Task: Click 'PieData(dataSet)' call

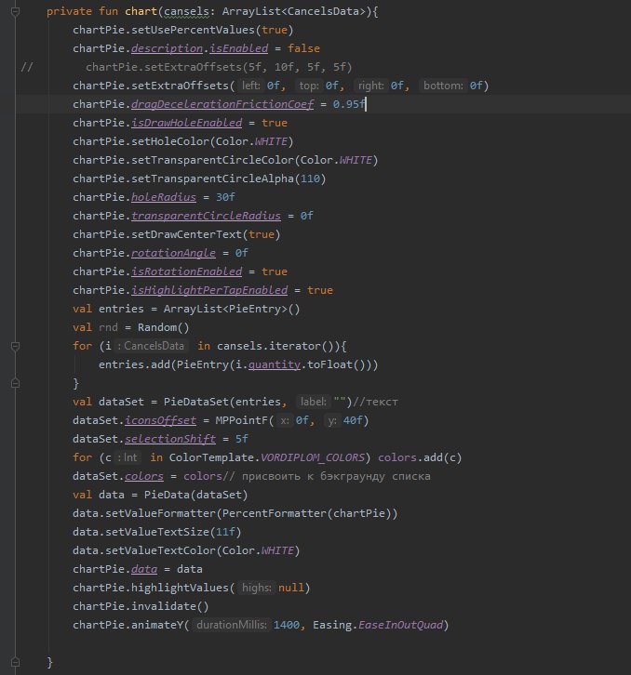Action: [196, 495]
